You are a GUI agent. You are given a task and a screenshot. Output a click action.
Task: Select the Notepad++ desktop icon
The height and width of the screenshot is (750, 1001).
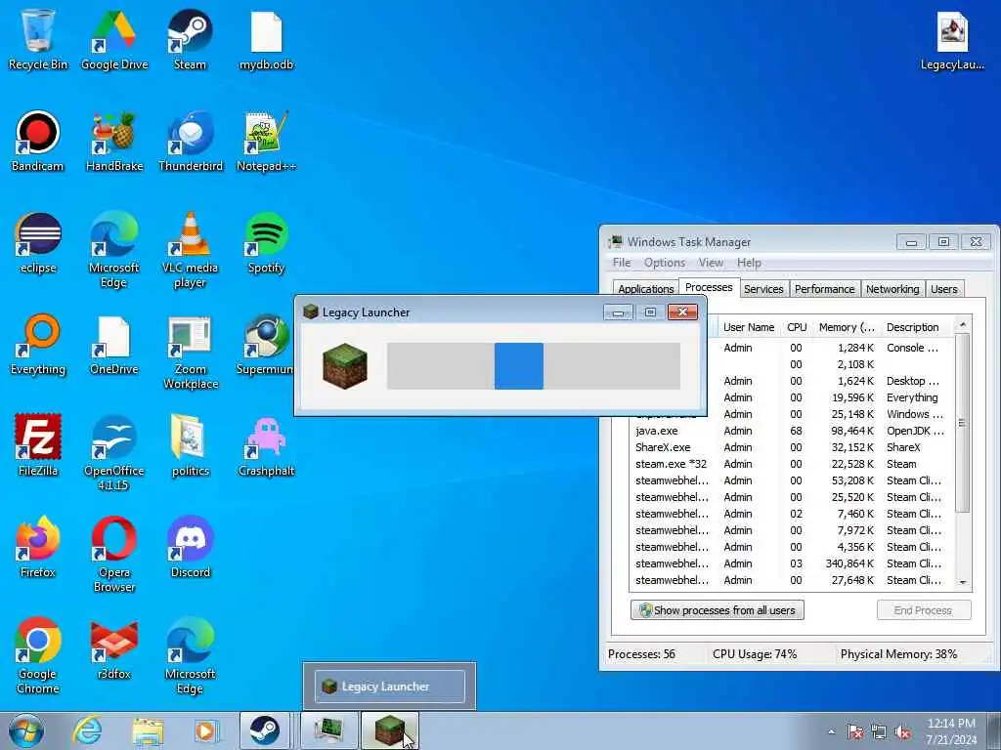(x=266, y=141)
